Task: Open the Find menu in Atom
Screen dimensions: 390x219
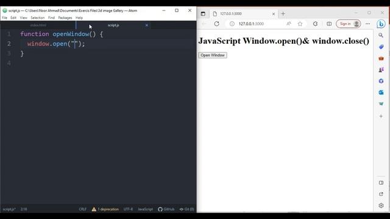Action: [x=51, y=18]
